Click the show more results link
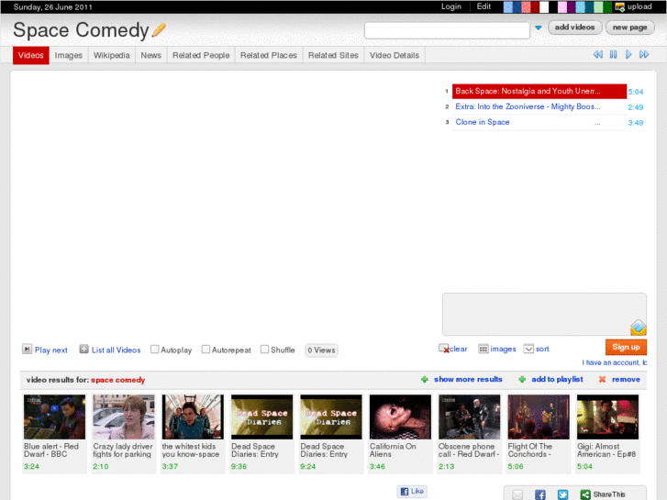This screenshot has width=667, height=500. coord(468,379)
